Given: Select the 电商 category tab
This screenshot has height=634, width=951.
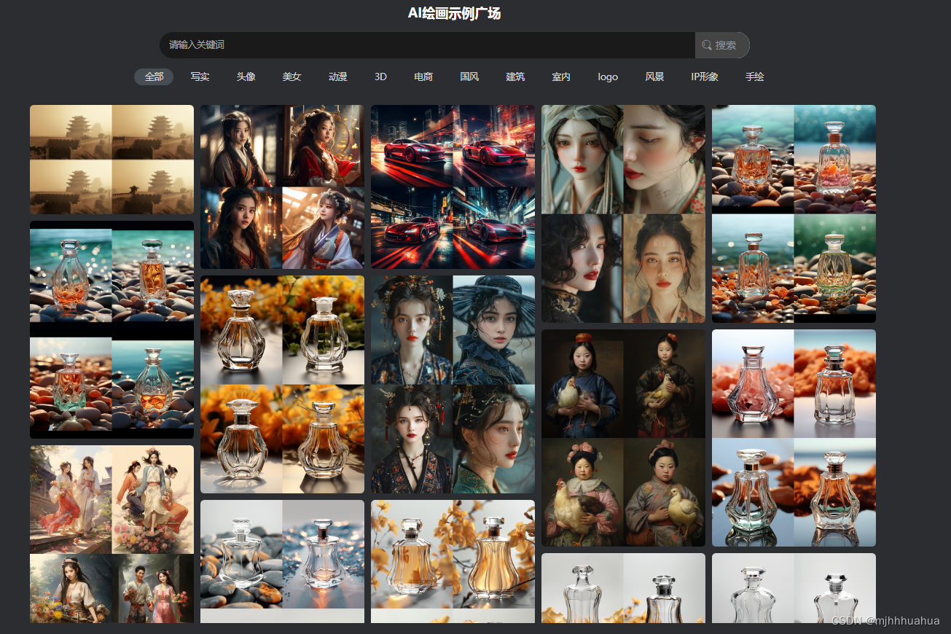Looking at the screenshot, I should point(423,77).
